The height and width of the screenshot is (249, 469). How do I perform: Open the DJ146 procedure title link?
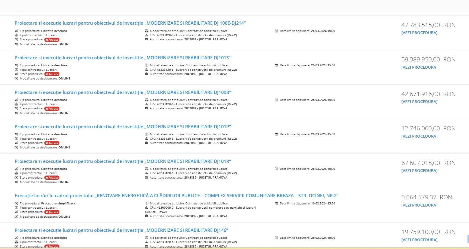tap(121, 230)
